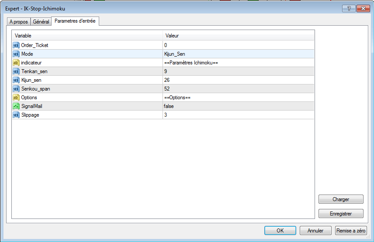
Task: Confirm with the OK button
Action: click(280, 231)
